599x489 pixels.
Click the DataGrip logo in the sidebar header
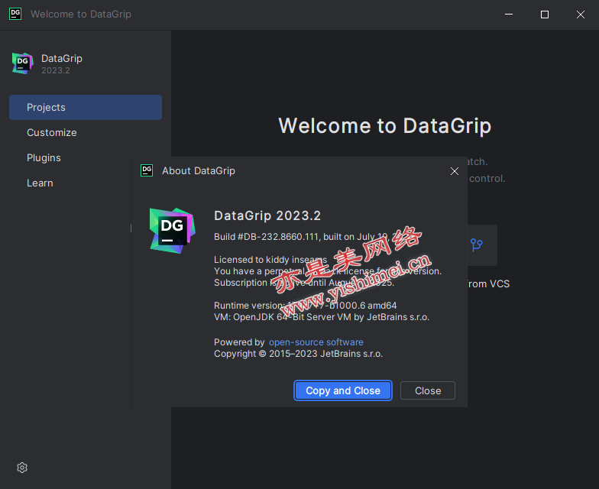click(x=23, y=63)
